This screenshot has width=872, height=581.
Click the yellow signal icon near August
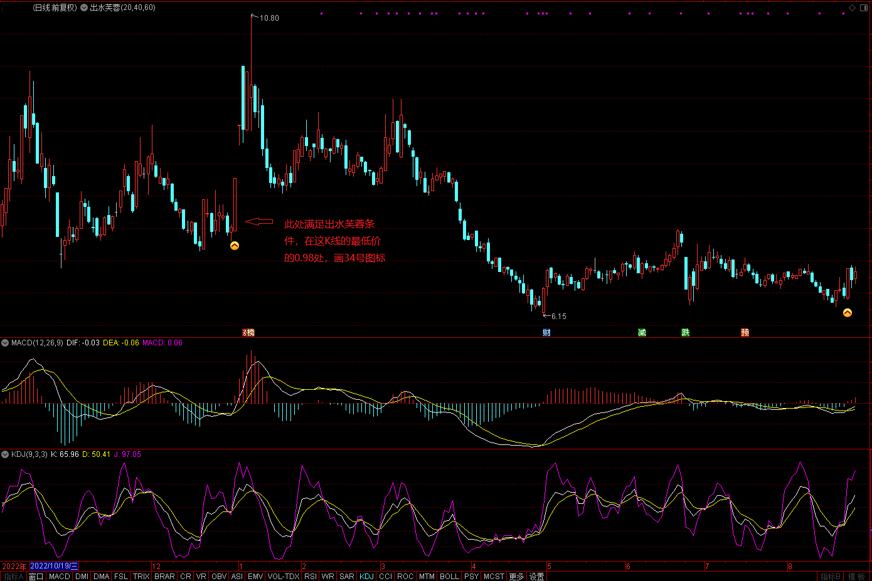click(848, 313)
